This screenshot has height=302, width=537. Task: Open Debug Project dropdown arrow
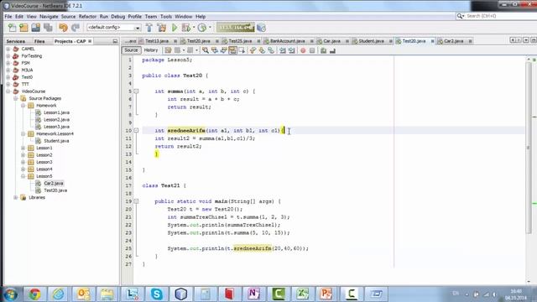coord(194,28)
